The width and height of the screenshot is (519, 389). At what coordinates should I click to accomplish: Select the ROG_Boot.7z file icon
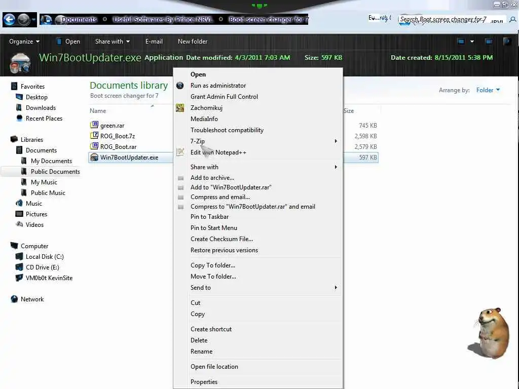click(x=94, y=136)
